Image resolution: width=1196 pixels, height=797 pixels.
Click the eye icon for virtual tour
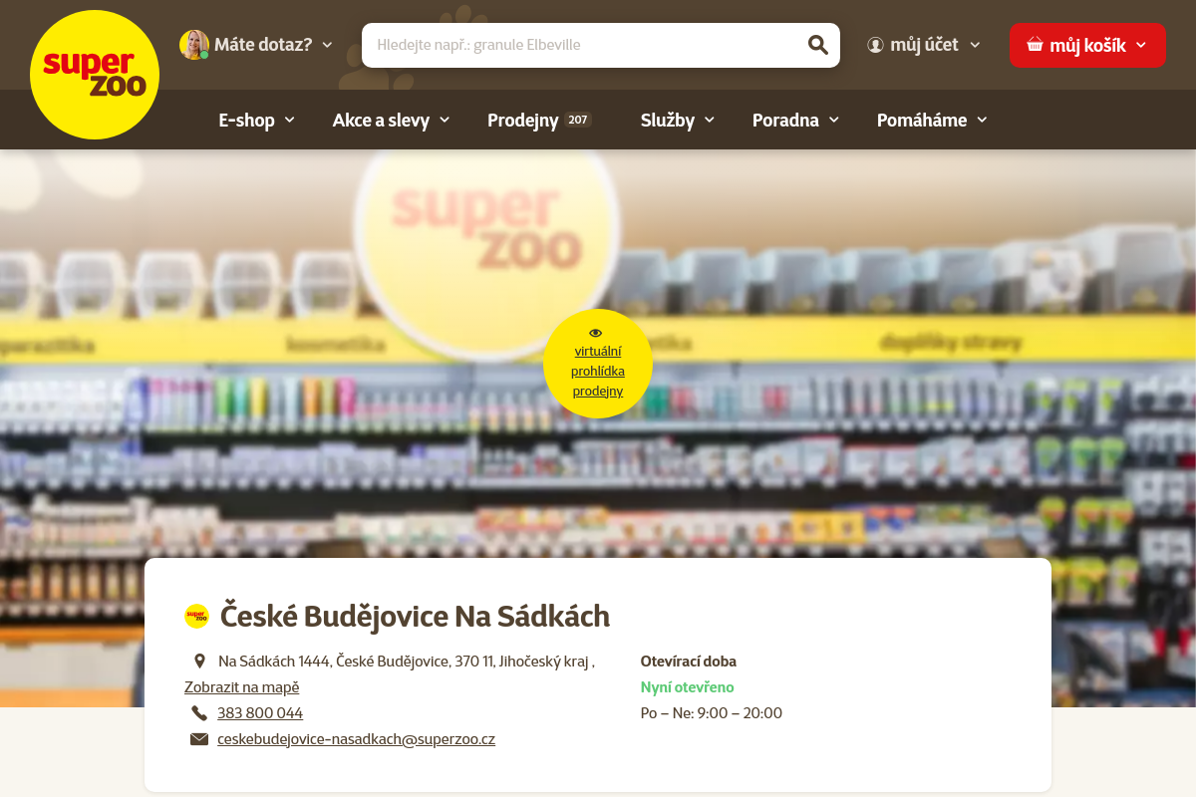tap(596, 333)
